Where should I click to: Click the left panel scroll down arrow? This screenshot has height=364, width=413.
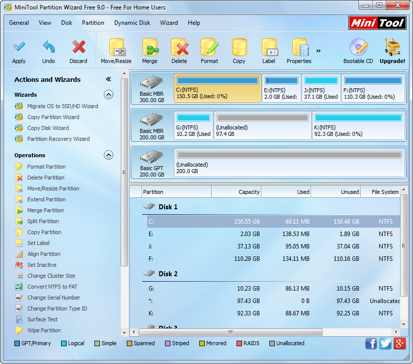pyautogui.click(x=124, y=332)
